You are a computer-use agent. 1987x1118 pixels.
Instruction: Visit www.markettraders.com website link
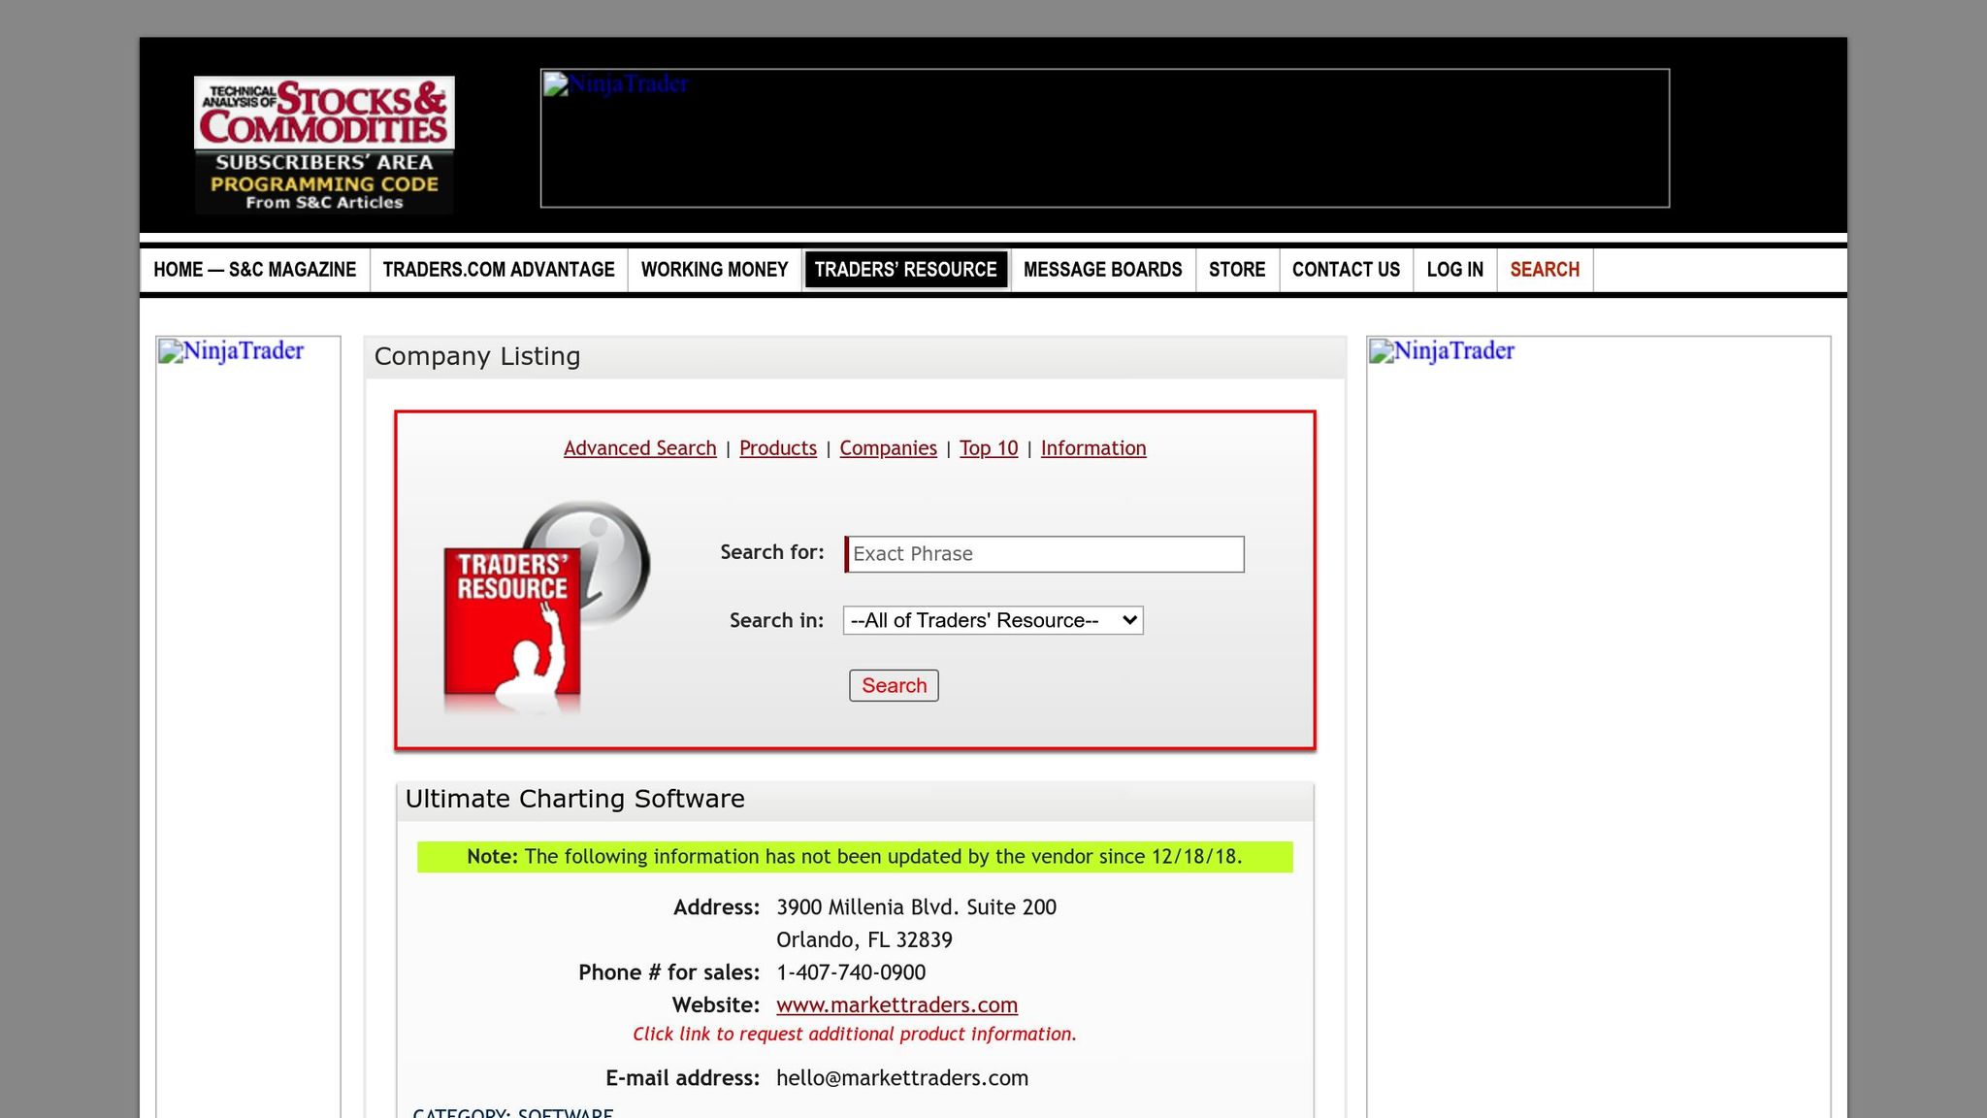pos(897,1005)
